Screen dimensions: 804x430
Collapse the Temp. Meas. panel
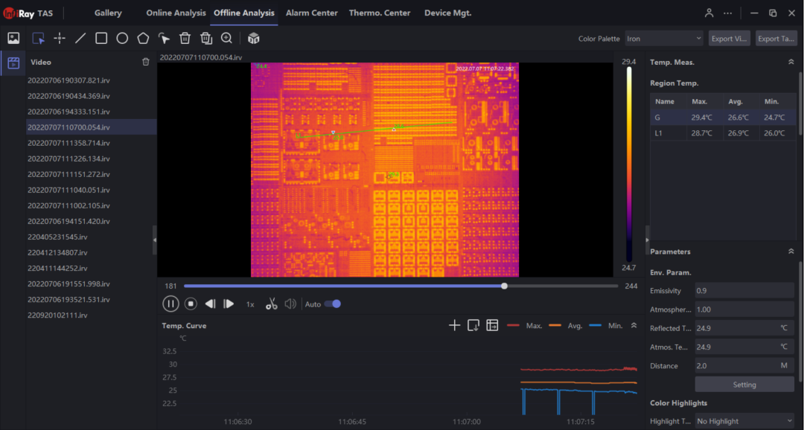[791, 62]
